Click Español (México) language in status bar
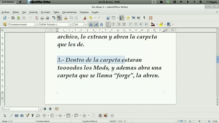Viewport: 219px width, 123px height. 90,121
